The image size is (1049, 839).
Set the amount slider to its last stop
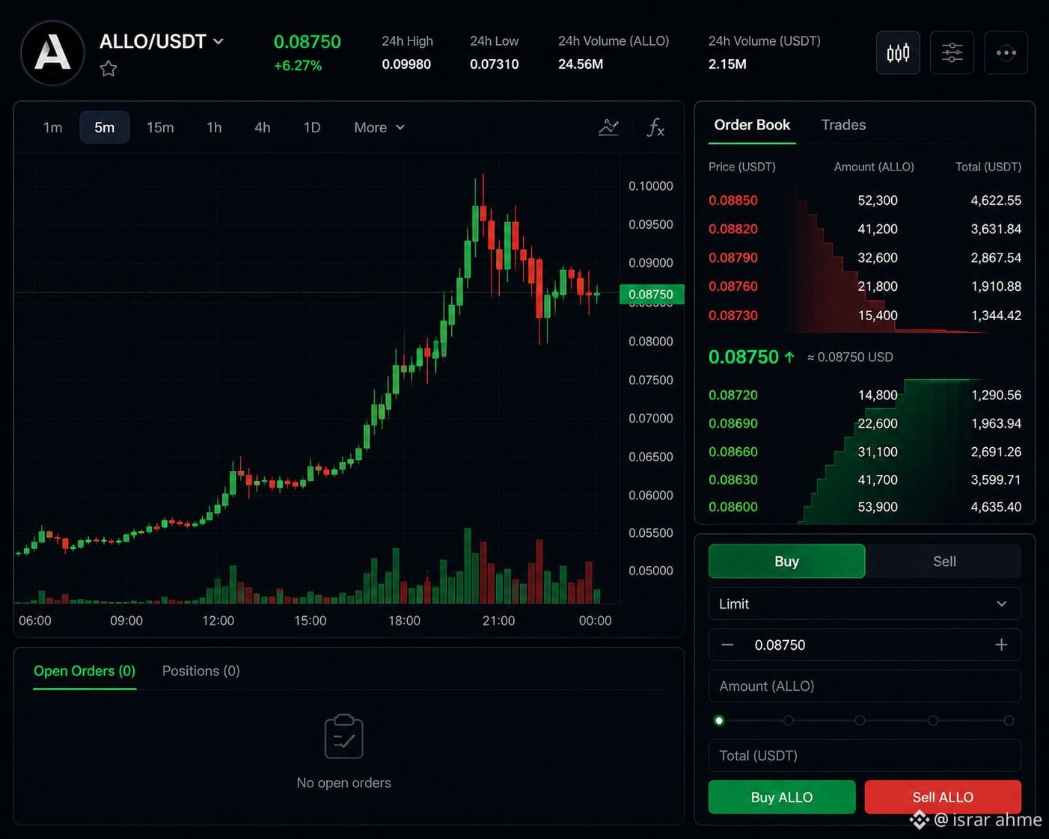click(x=1009, y=721)
